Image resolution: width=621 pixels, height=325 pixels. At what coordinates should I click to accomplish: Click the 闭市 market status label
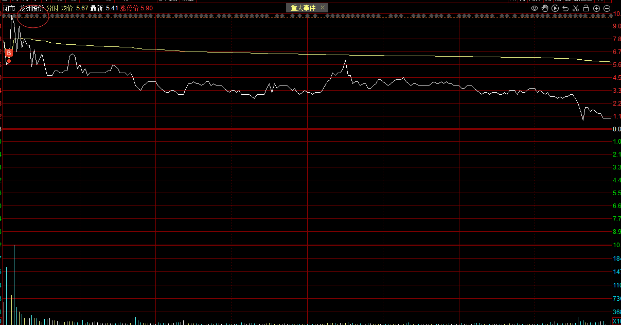[x=9, y=9]
